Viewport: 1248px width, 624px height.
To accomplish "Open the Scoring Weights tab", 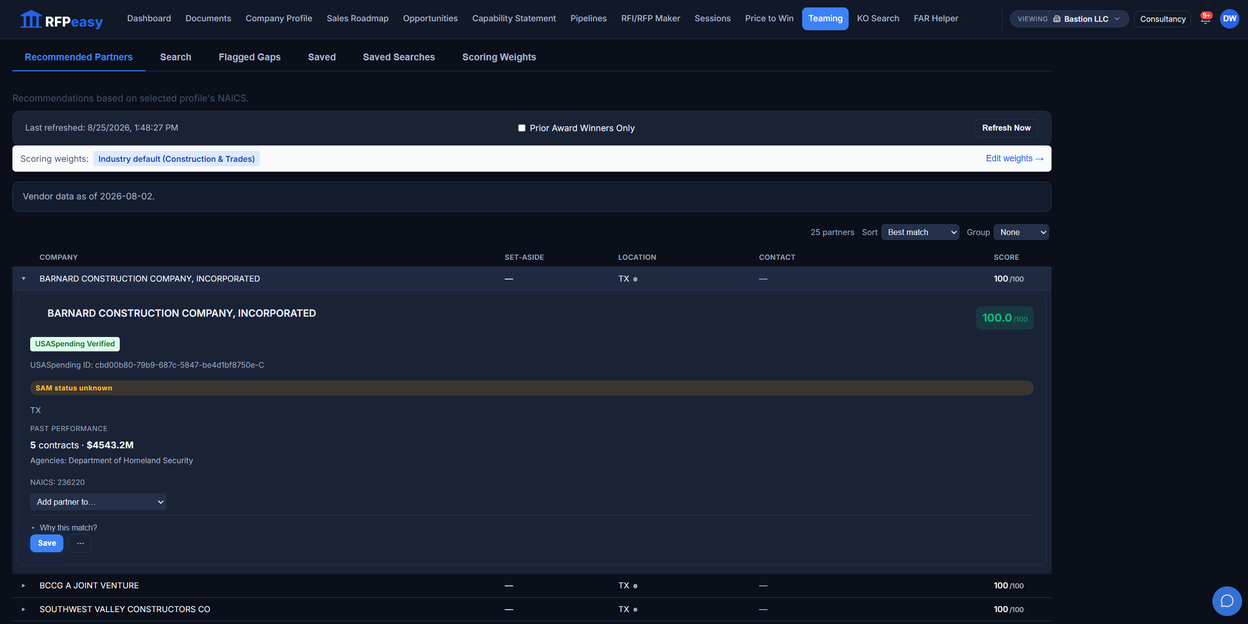I will coord(499,57).
